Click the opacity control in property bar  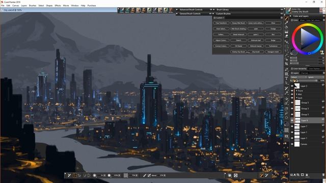pos(114,175)
